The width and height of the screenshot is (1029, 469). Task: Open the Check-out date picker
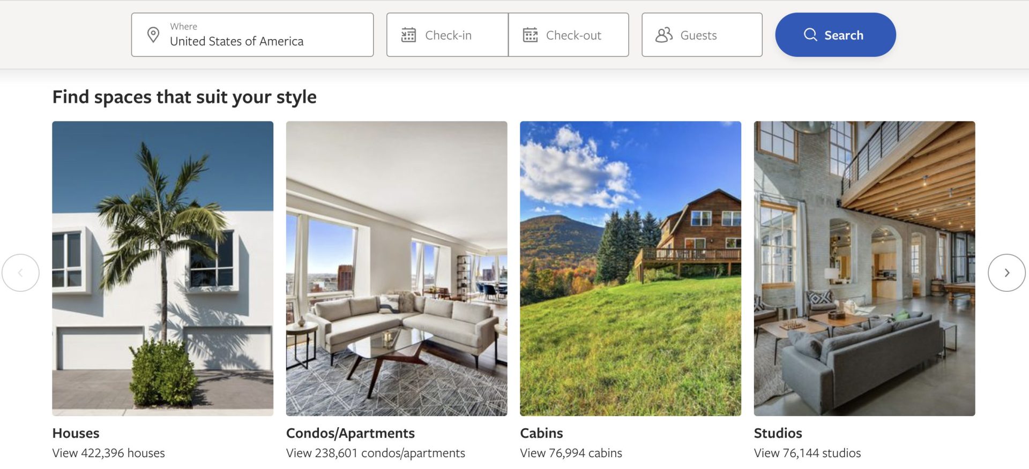point(568,35)
